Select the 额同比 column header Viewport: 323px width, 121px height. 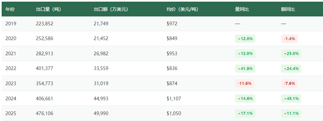point(288,9)
